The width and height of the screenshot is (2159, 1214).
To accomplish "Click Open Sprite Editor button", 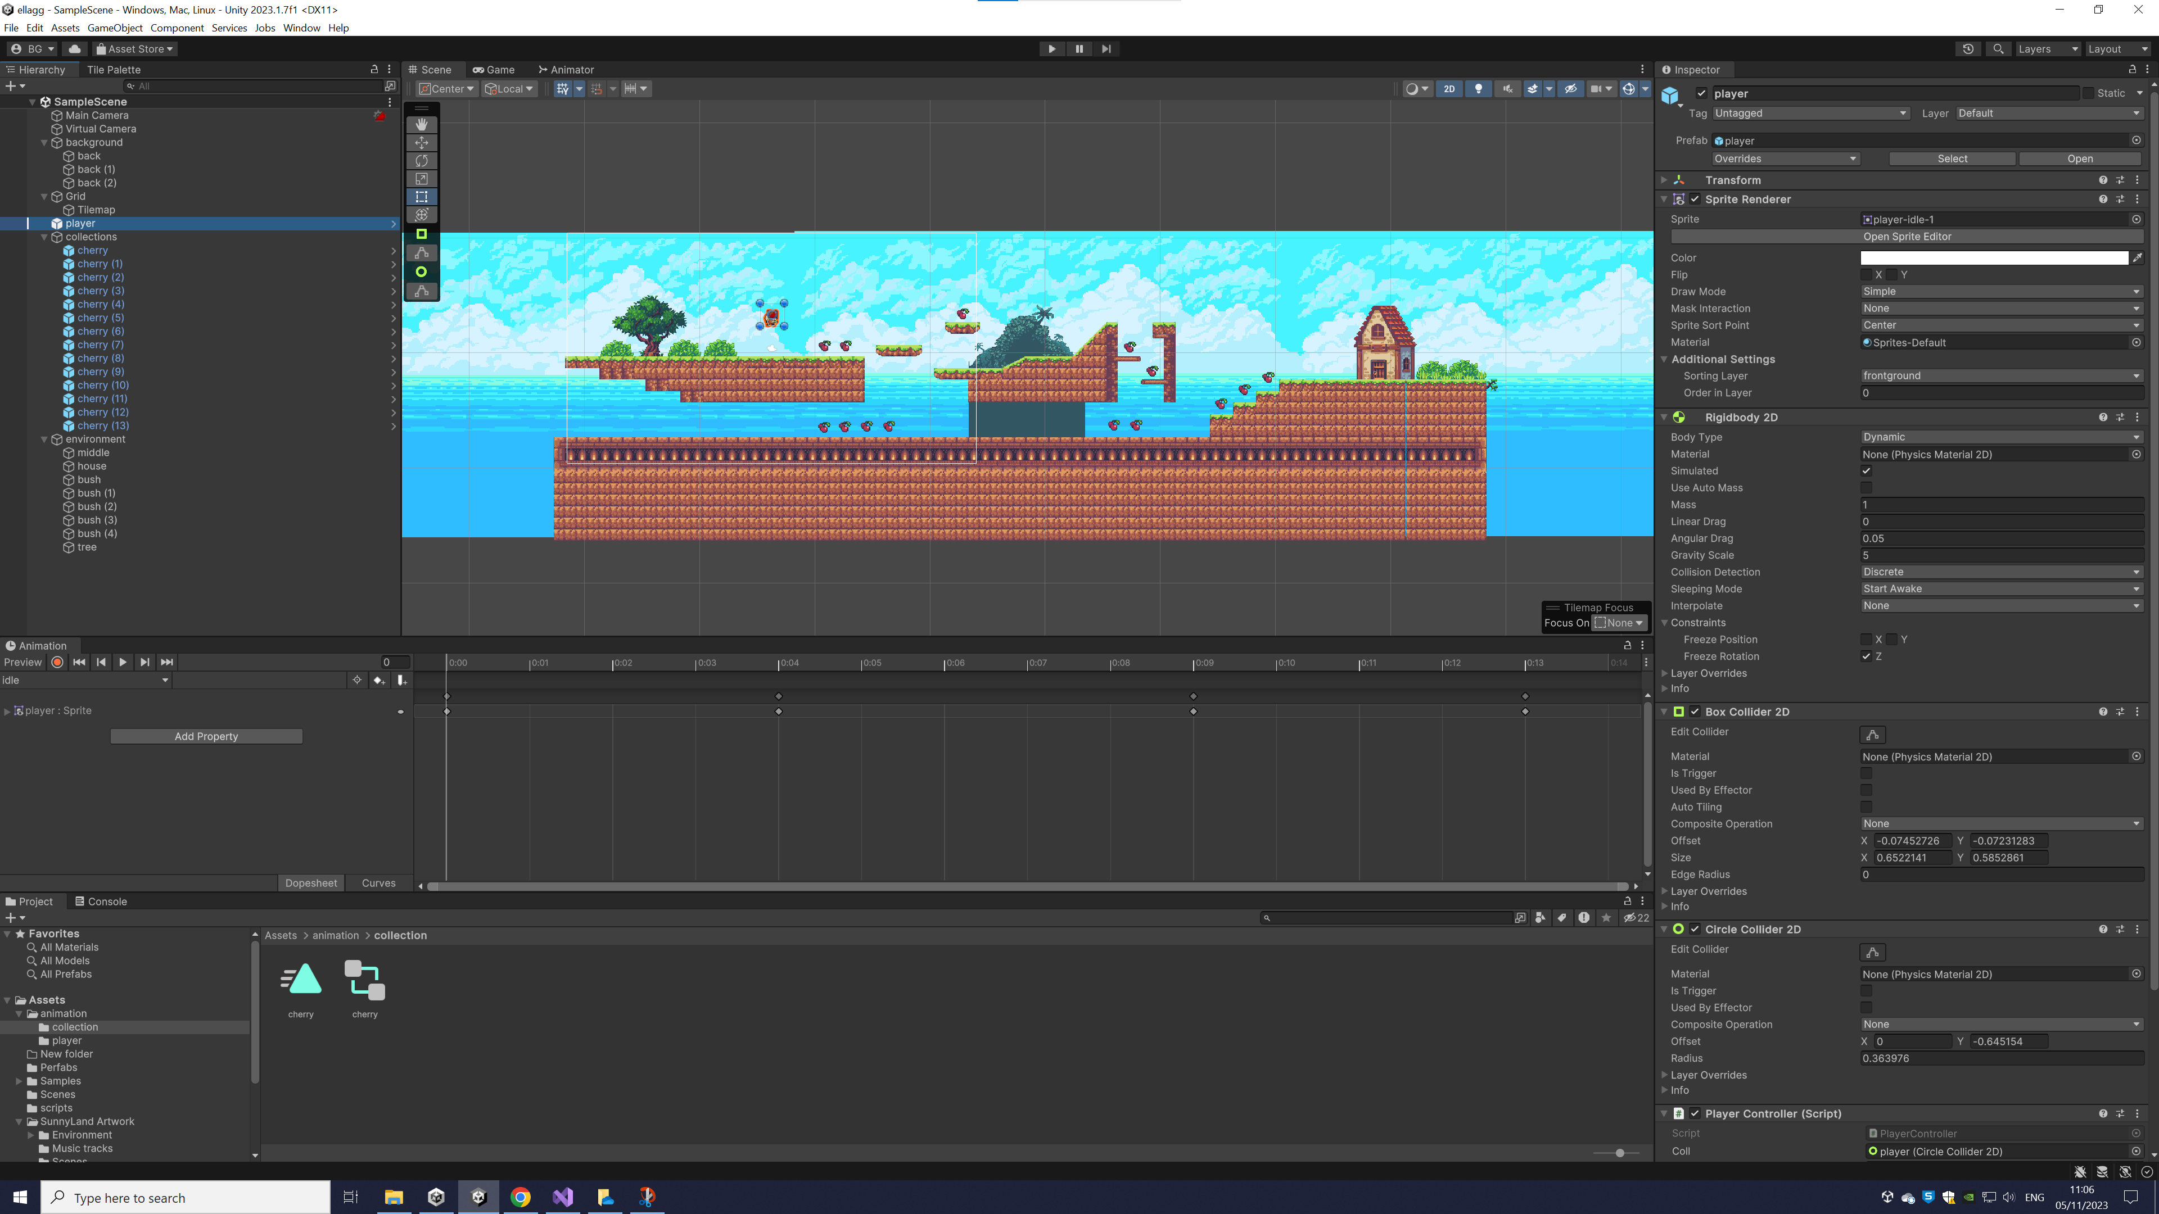I will pos(1907,236).
